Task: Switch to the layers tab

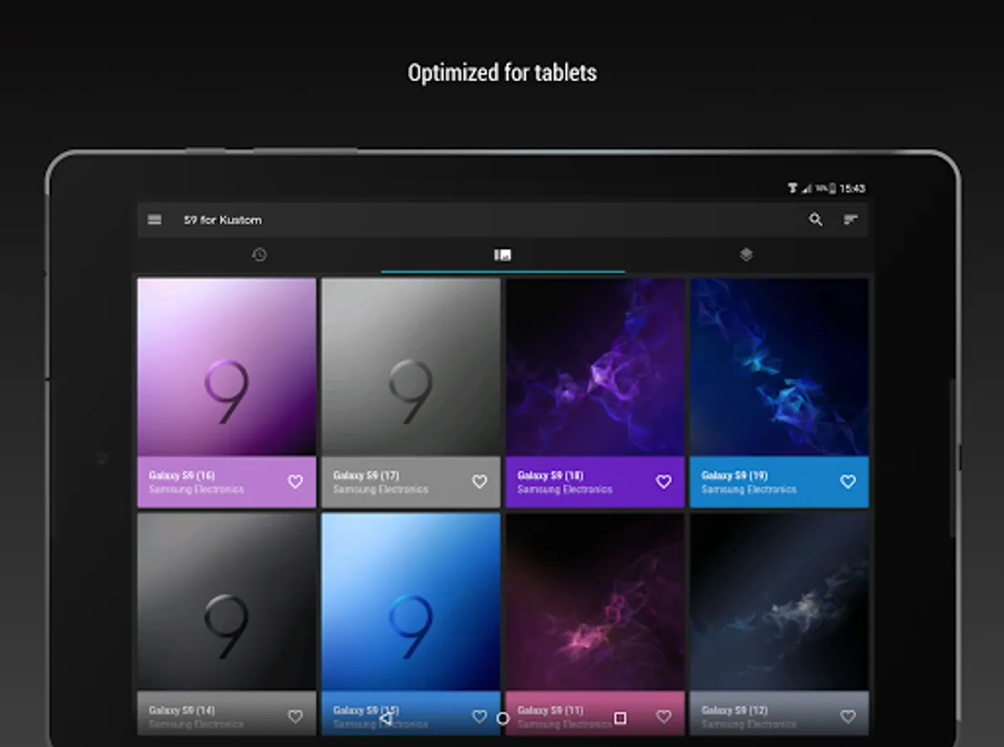Action: click(746, 255)
